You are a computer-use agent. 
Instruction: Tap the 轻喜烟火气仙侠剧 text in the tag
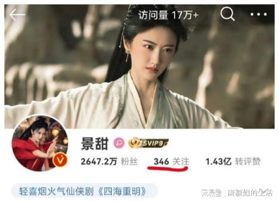56,191
